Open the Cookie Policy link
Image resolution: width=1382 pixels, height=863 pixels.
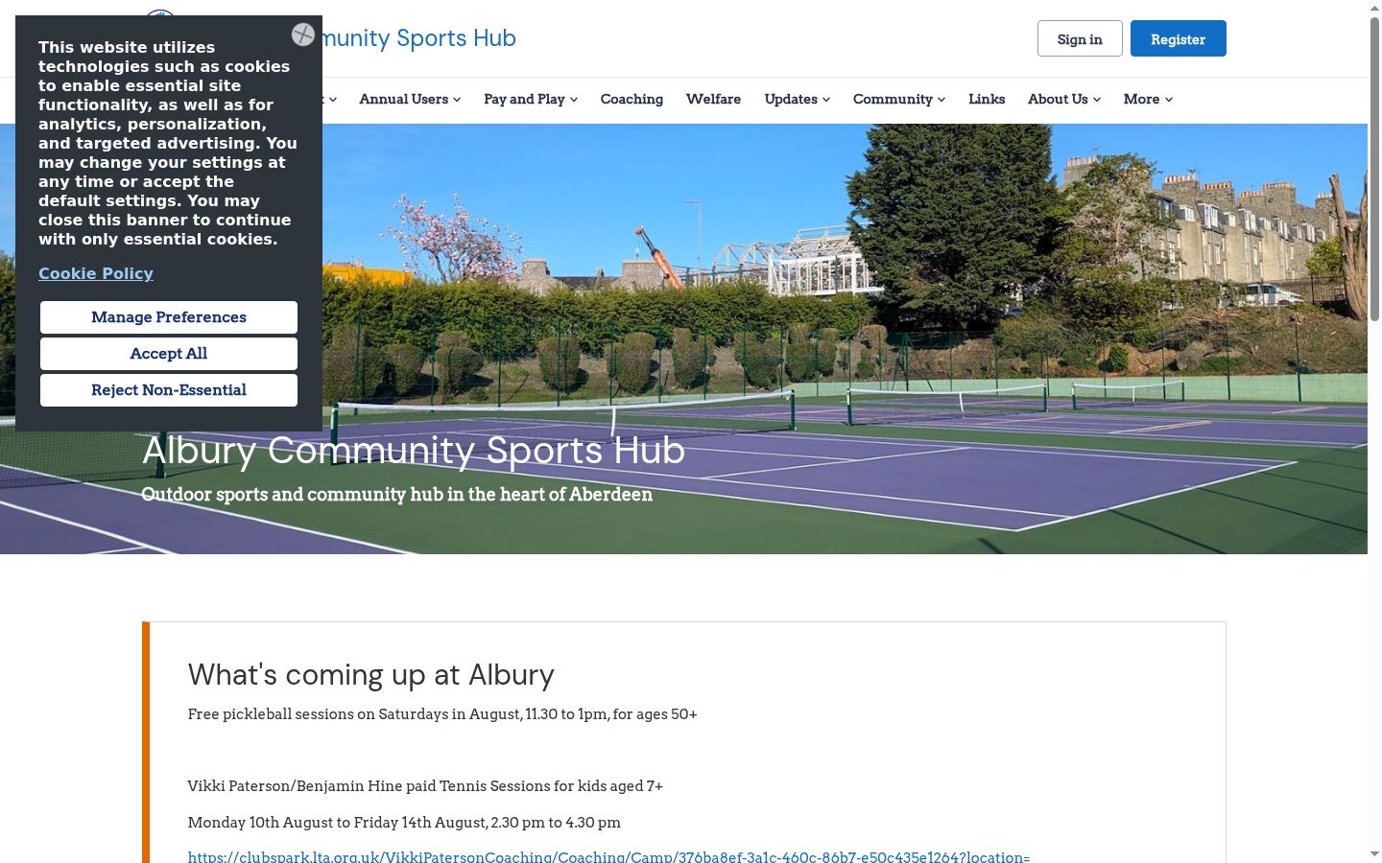(96, 273)
